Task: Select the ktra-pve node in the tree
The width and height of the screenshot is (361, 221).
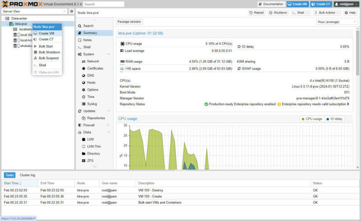Action: (x=21, y=24)
